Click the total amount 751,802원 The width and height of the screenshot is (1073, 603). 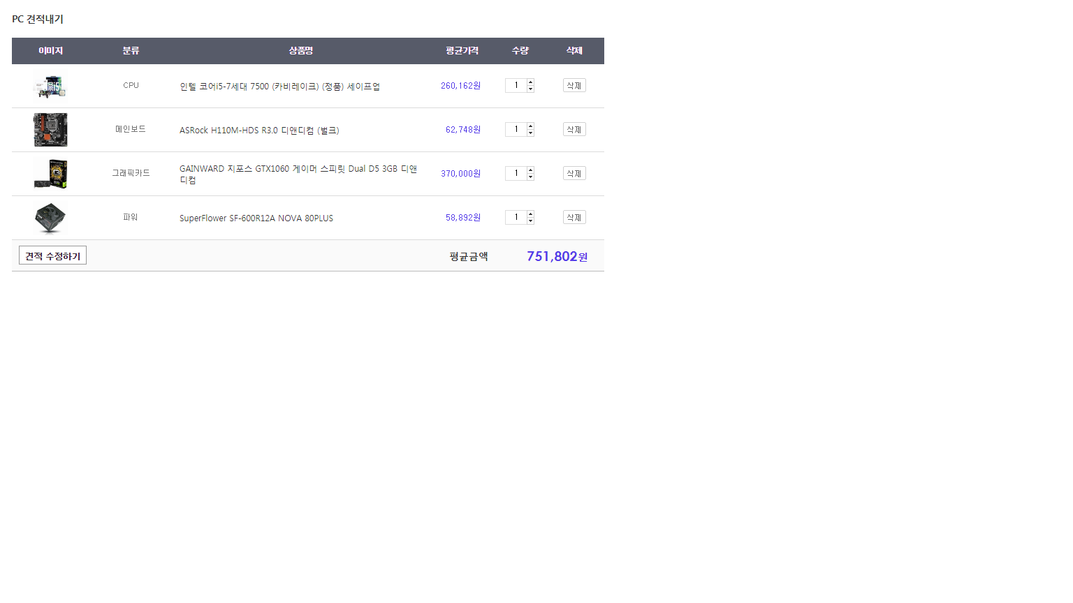557,256
